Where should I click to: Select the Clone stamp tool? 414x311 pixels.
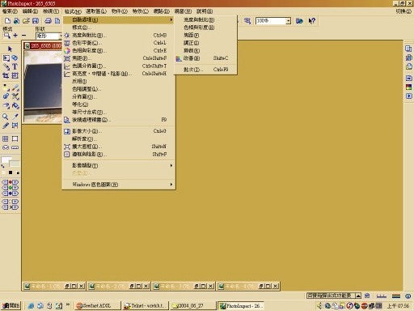coord(15,96)
